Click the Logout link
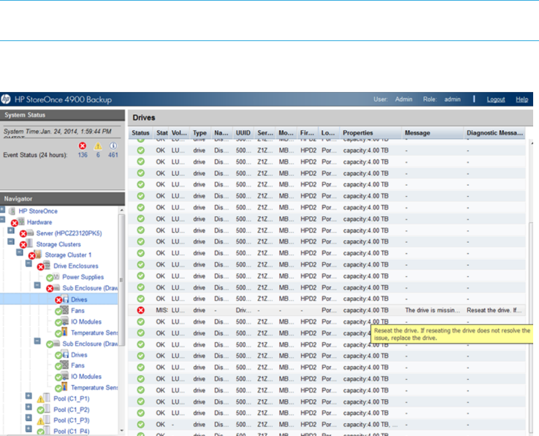Image resolution: width=539 pixels, height=436 pixels. (496, 100)
